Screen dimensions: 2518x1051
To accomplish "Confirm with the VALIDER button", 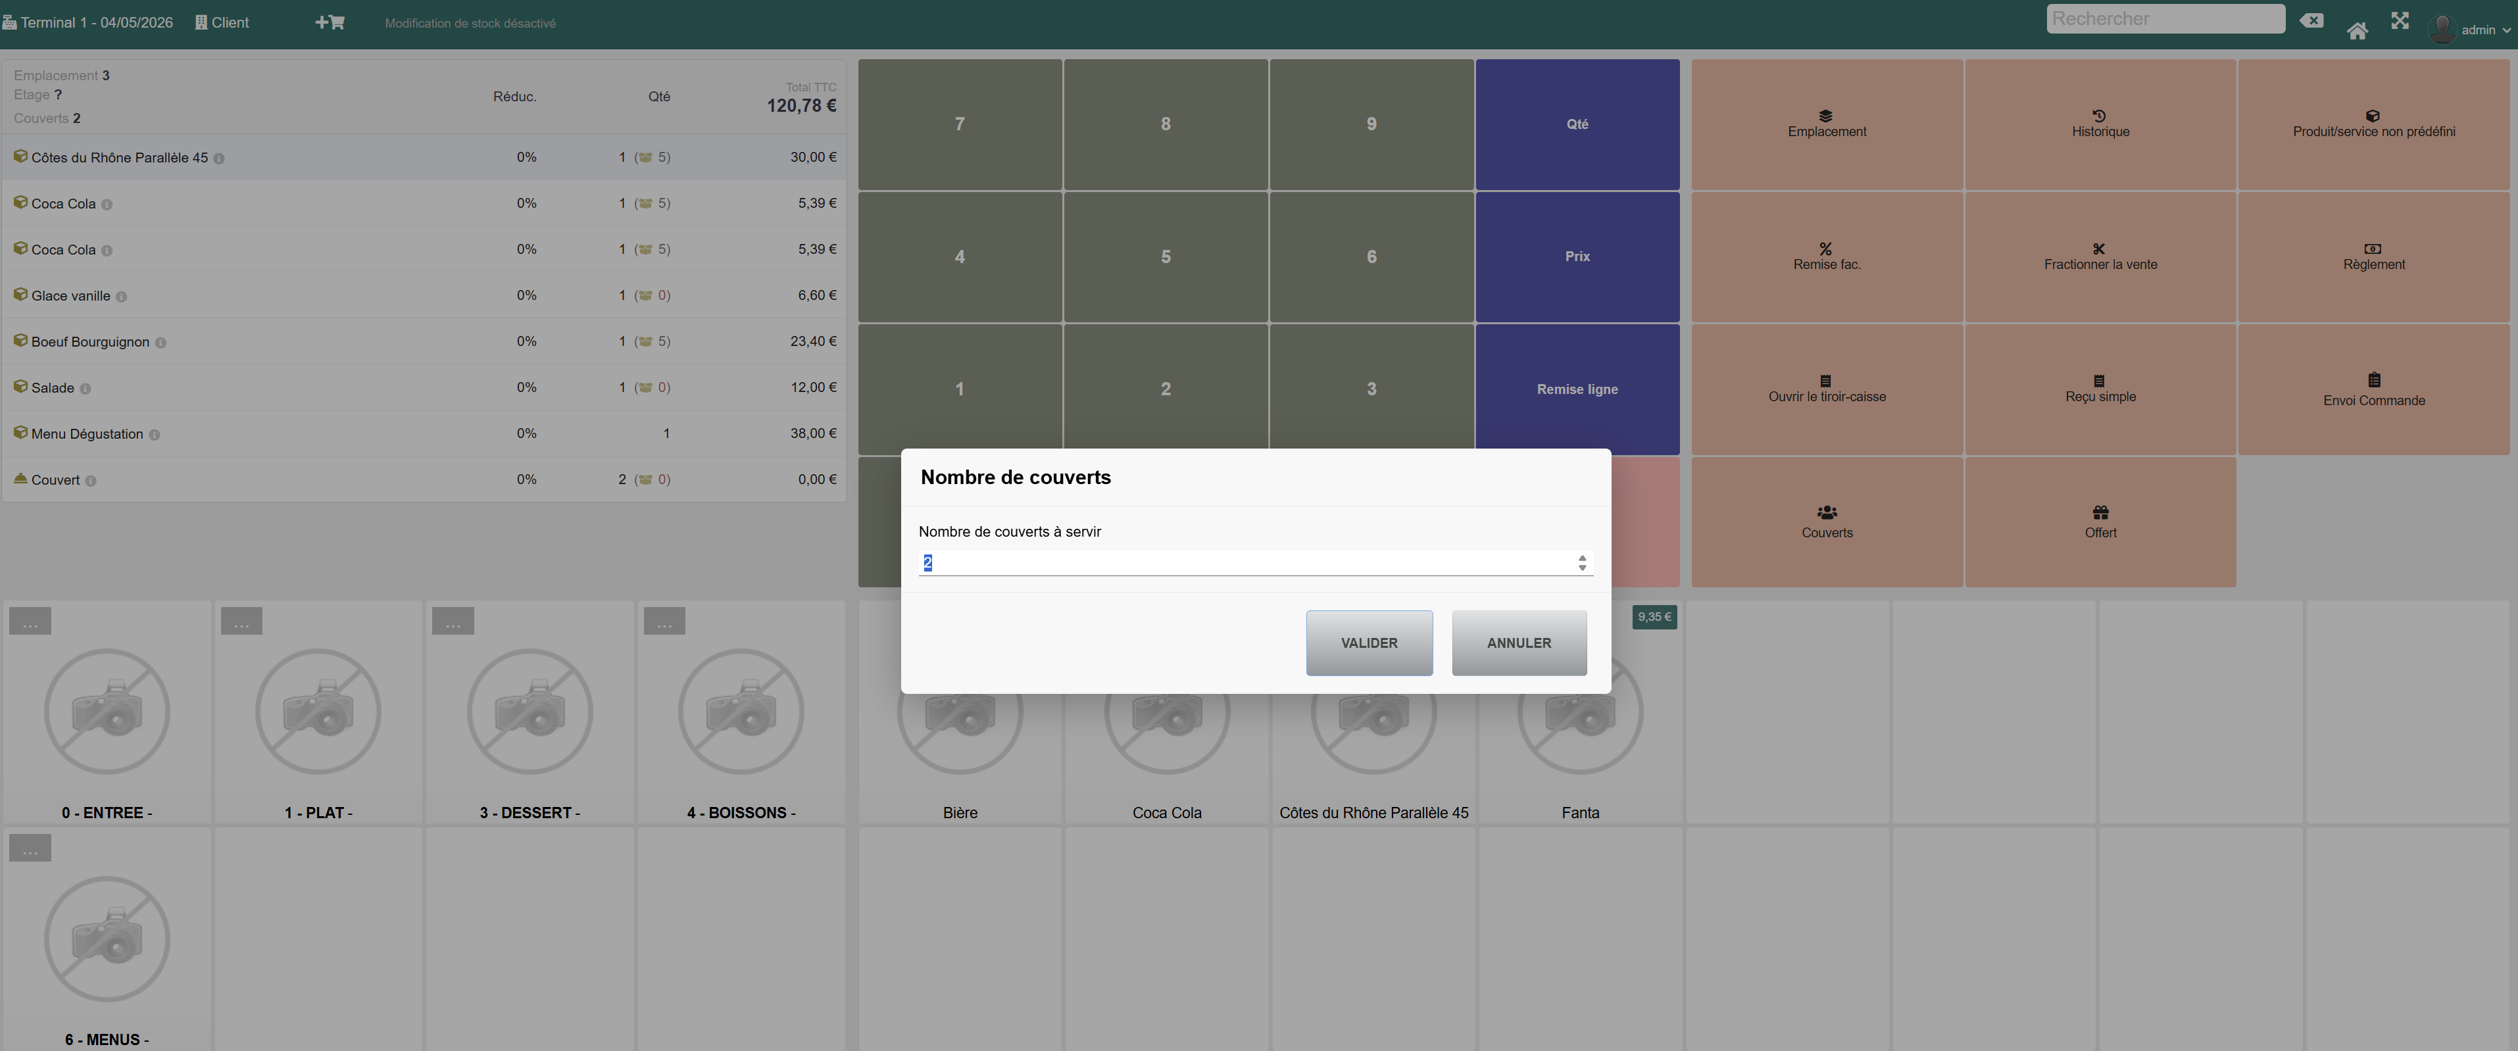I will (1368, 643).
